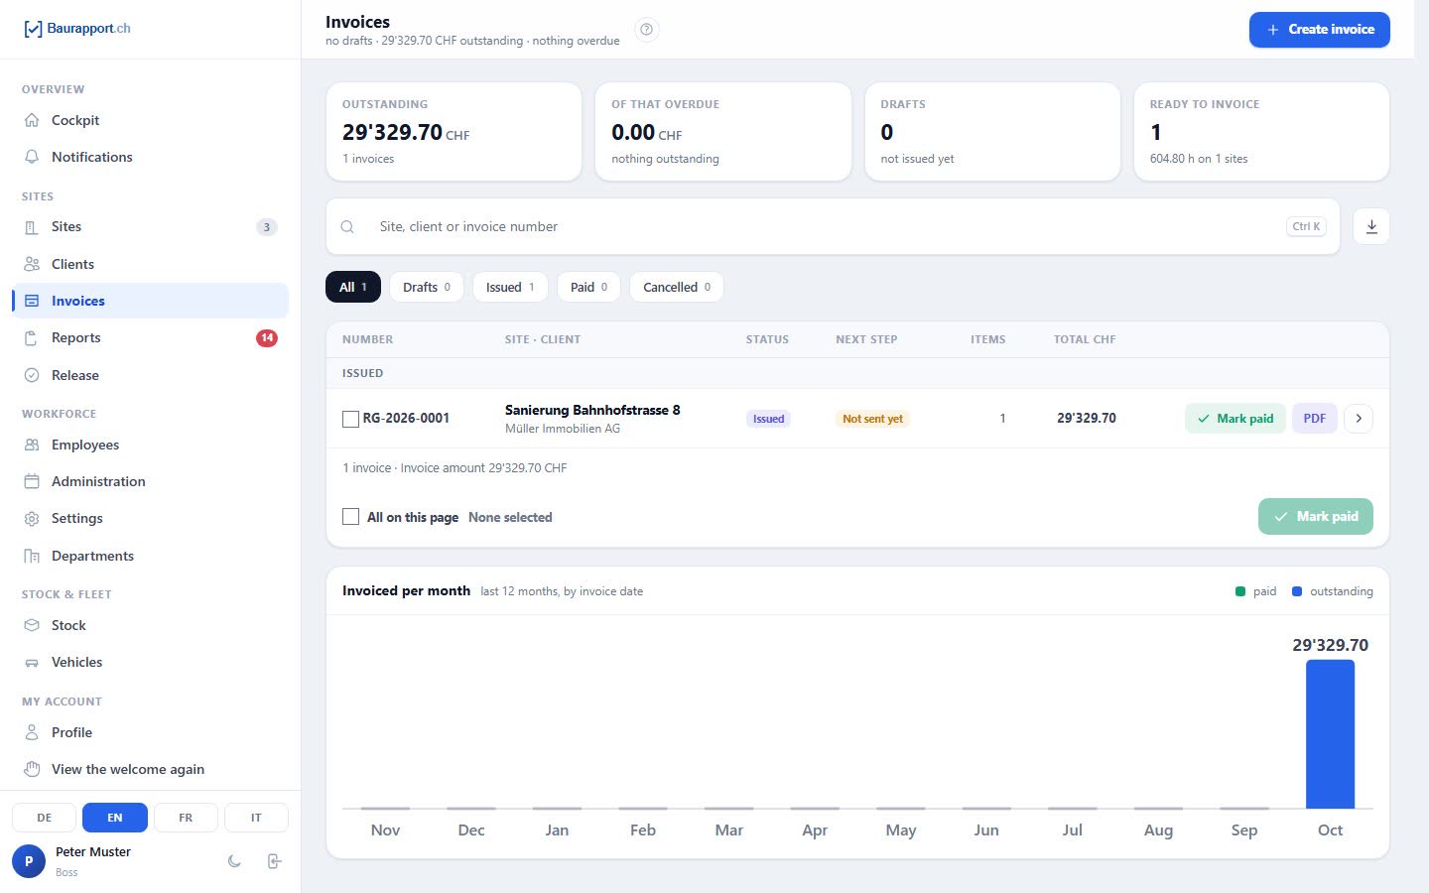Click the invoice search field
Screen dimensions: 1429x893
pyautogui.click(x=833, y=226)
